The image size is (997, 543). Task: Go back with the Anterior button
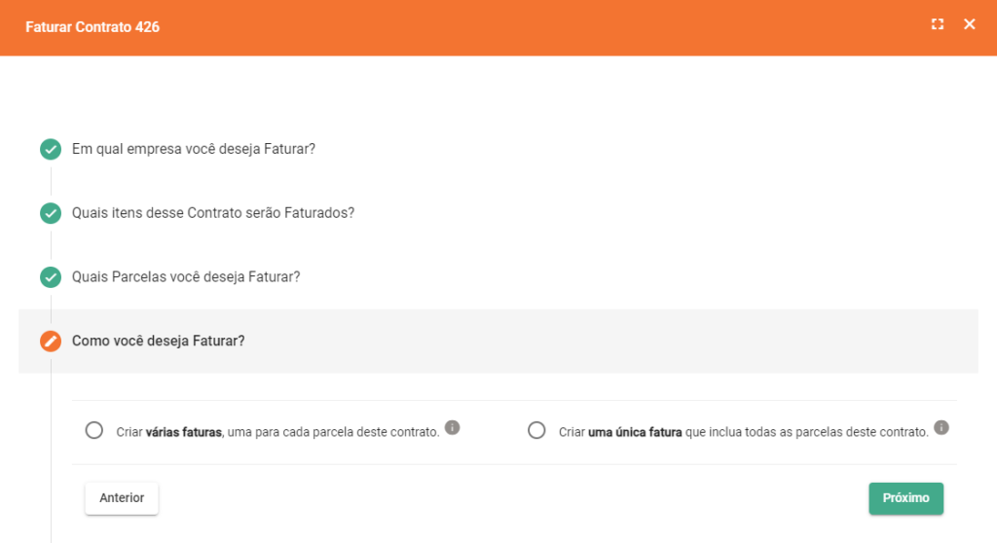pyautogui.click(x=122, y=498)
